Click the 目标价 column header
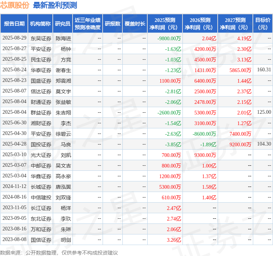Image resolution: width=273 pixels, height=256 pixels. coord(262,23)
